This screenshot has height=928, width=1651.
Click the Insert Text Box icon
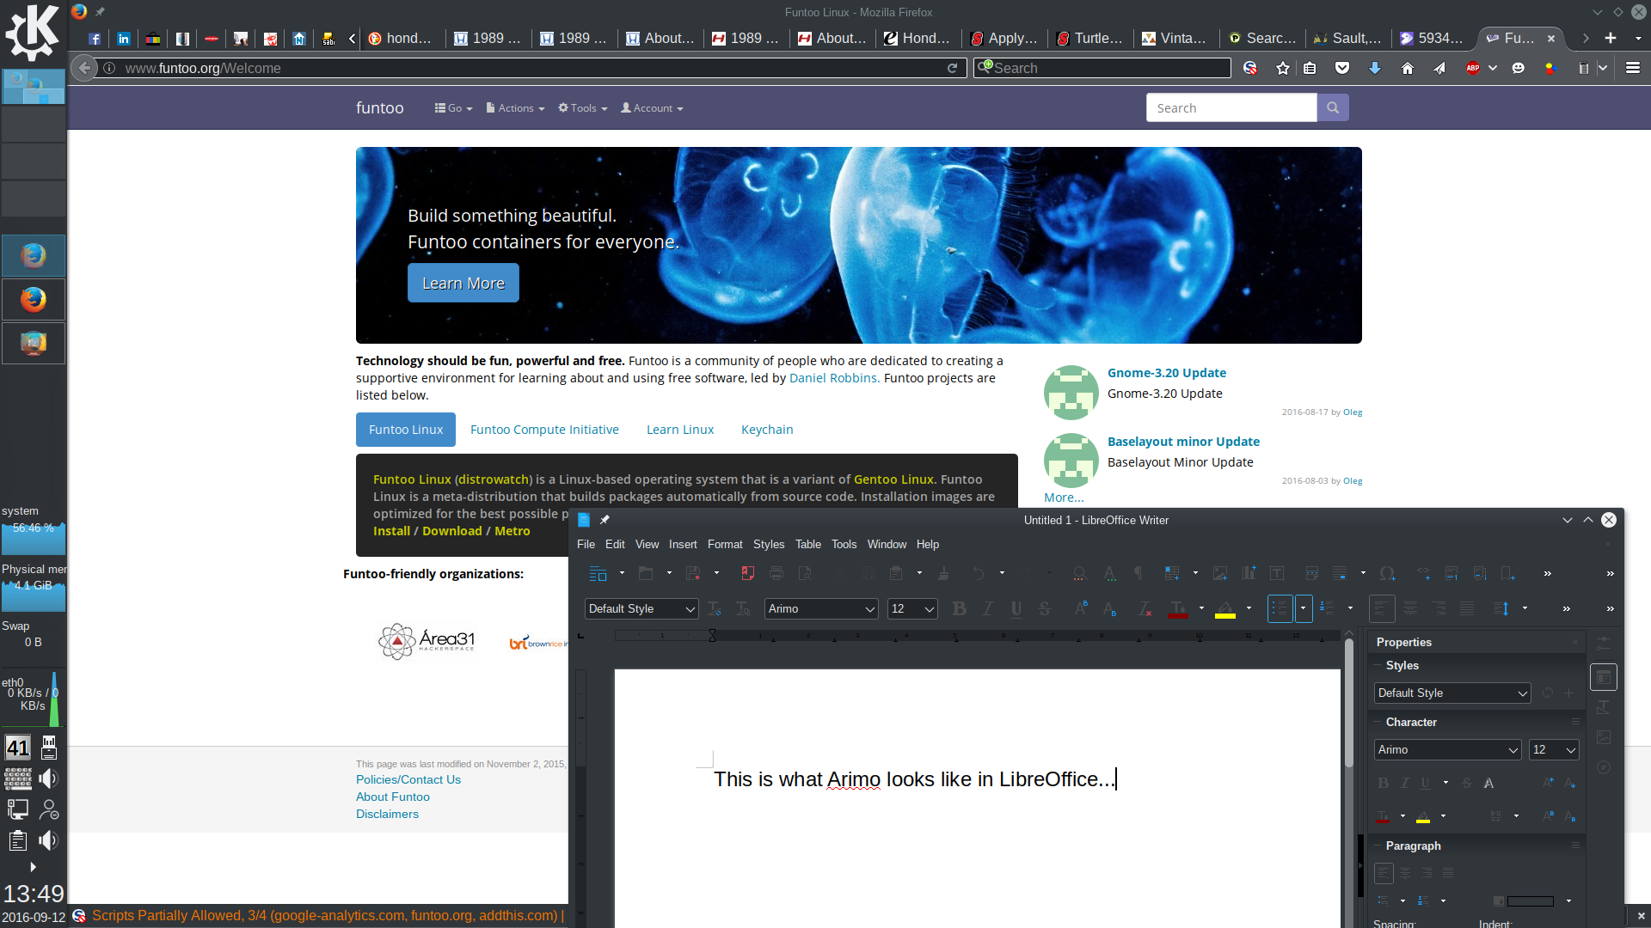tap(1277, 573)
